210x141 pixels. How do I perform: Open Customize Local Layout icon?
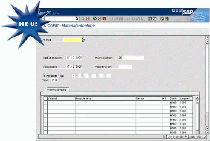(167, 19)
